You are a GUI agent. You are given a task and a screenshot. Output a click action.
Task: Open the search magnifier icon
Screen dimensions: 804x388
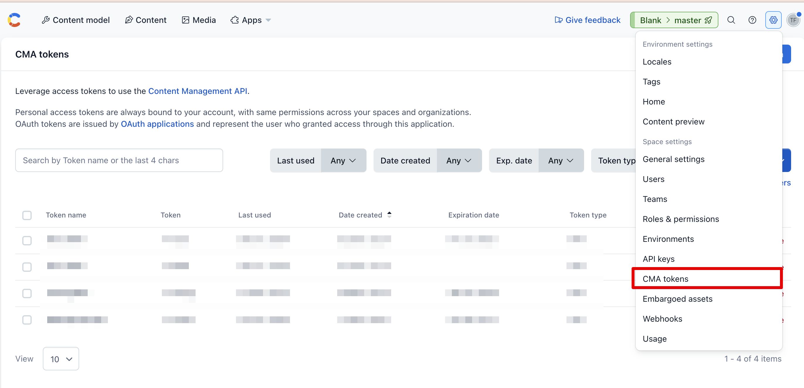[731, 20]
